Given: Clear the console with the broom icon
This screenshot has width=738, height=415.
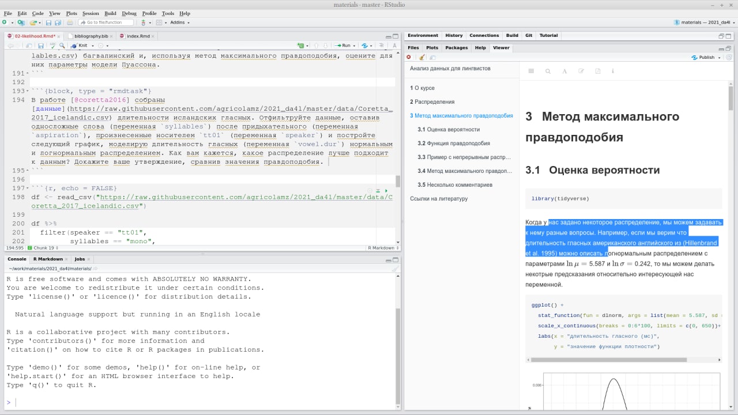Looking at the screenshot, I should click(x=395, y=269).
